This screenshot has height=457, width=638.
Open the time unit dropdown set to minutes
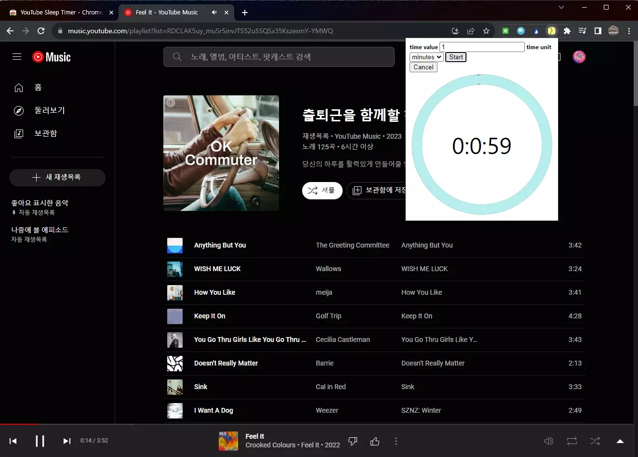(x=426, y=57)
